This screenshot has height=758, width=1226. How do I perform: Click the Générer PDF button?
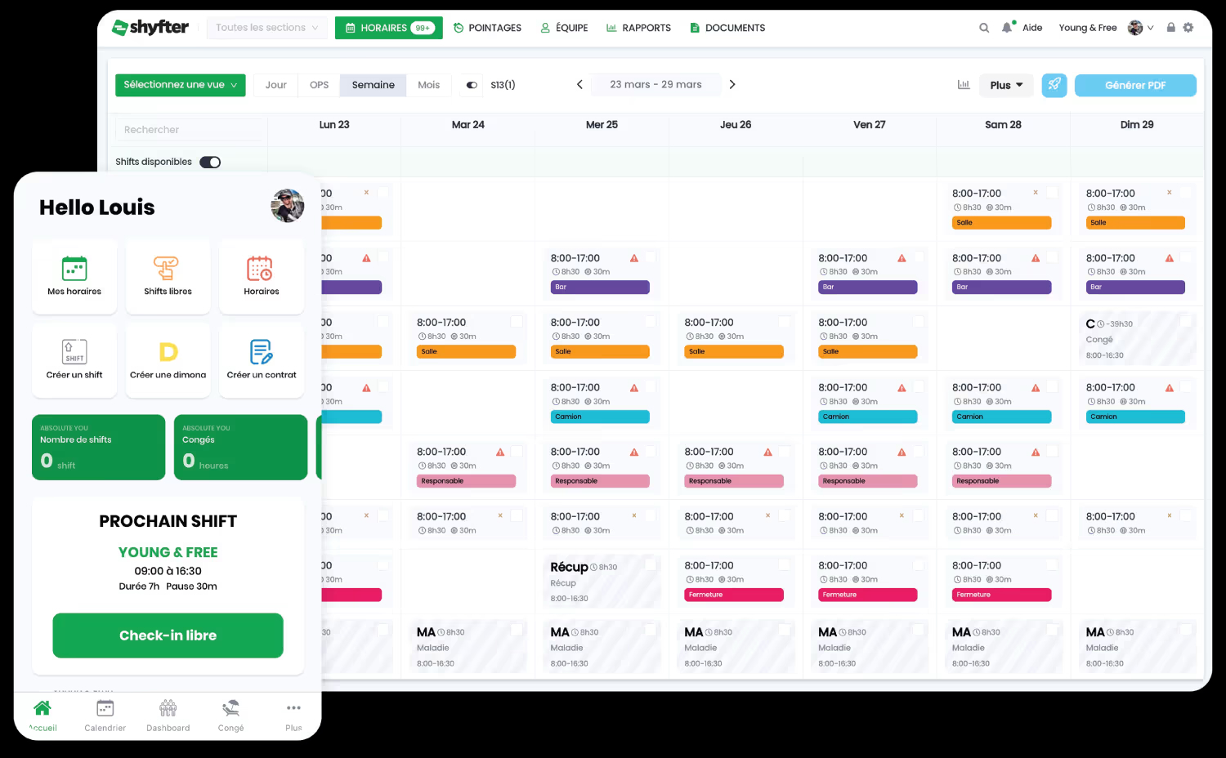(1134, 85)
